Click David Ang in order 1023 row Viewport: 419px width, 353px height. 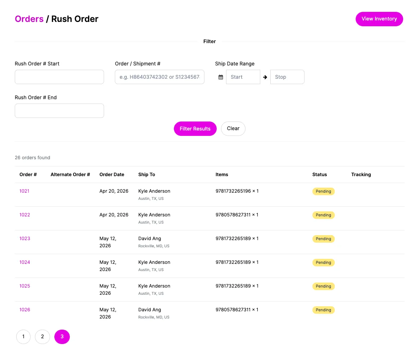pyautogui.click(x=150, y=239)
